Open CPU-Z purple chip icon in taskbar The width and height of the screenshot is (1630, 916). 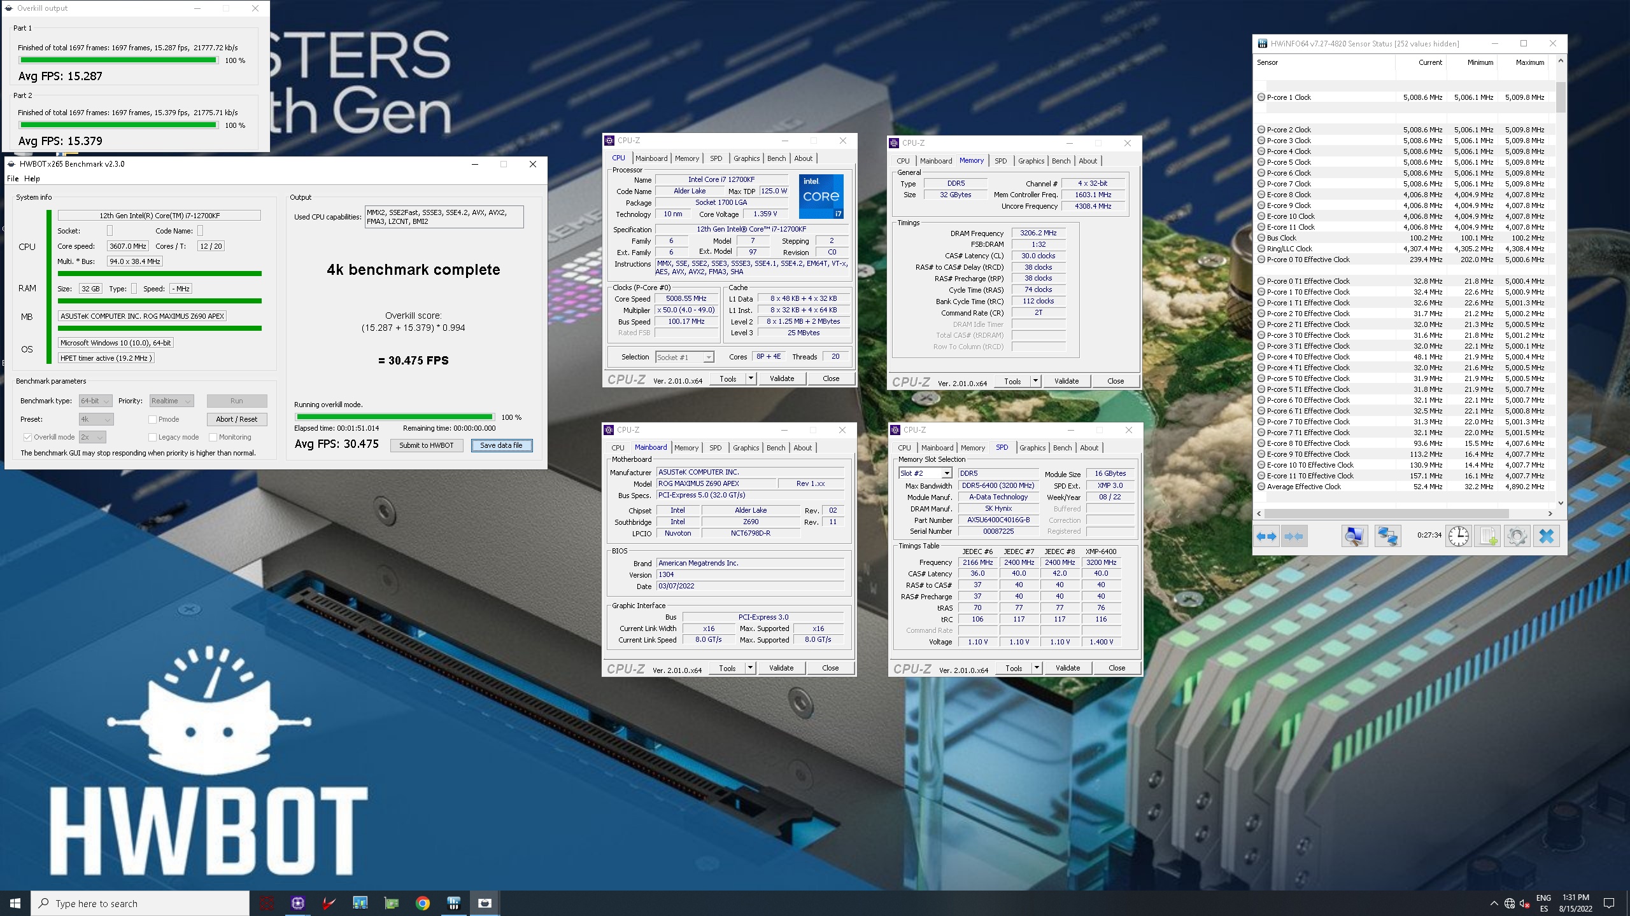click(x=298, y=903)
